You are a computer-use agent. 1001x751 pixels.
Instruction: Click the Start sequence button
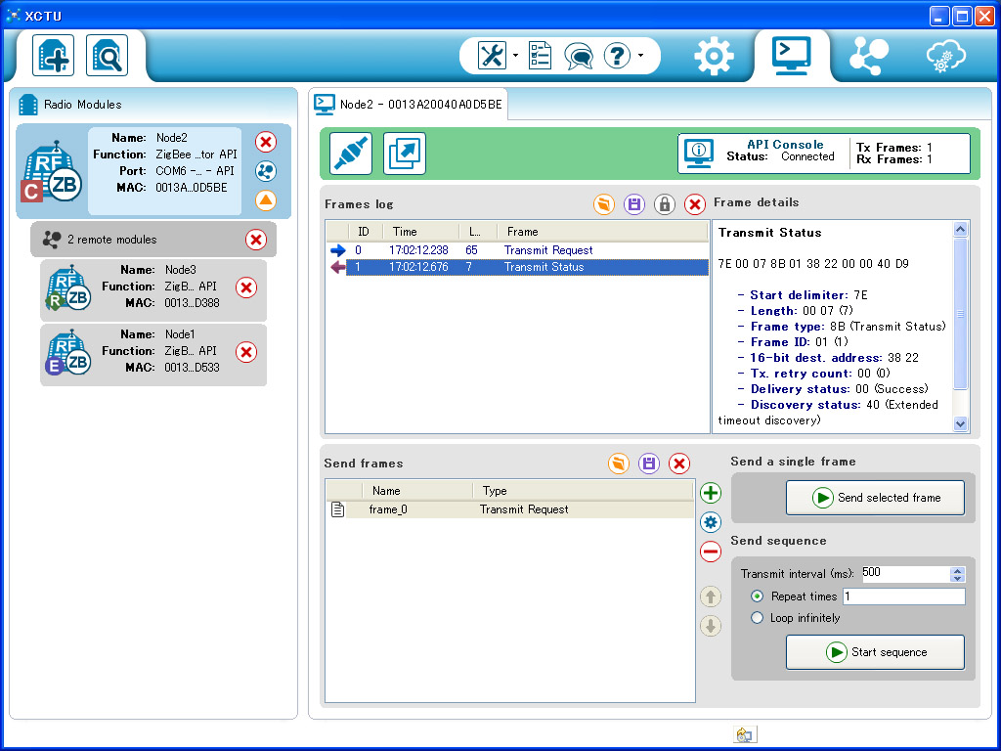tap(875, 652)
